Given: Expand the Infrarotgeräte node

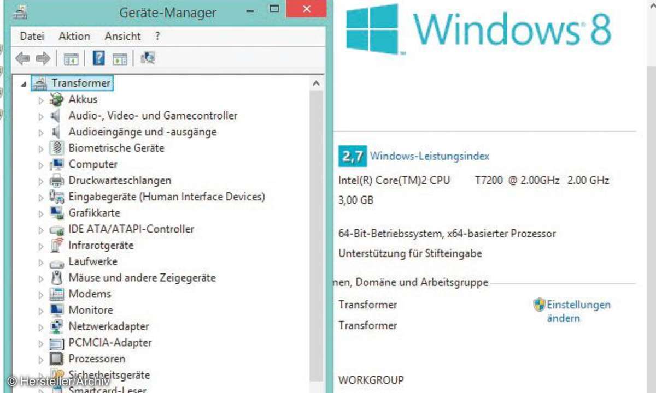Looking at the screenshot, I should [41, 246].
